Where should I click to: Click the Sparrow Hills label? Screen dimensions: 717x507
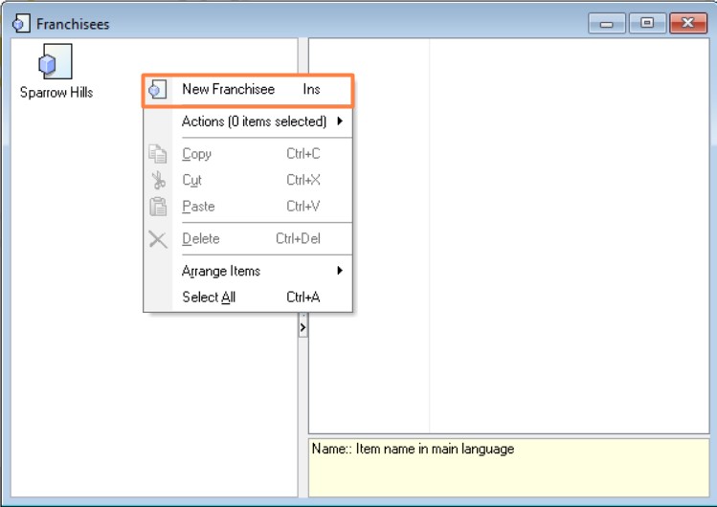[x=56, y=92]
